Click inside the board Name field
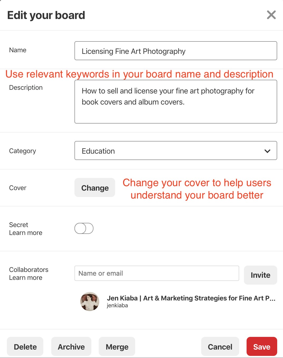This screenshot has width=283, height=358. [176, 51]
